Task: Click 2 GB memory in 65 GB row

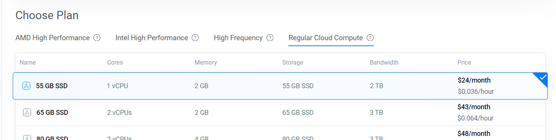Action: pyautogui.click(x=201, y=112)
